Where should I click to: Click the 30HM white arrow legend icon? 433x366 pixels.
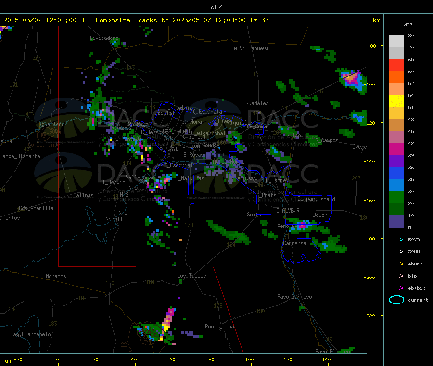396,252
